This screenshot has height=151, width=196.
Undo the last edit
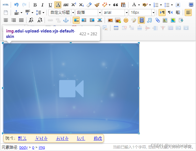pos(16,5)
